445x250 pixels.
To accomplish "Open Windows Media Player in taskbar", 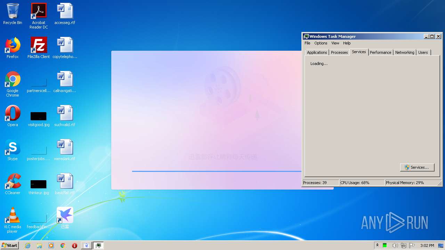I will point(51,245).
